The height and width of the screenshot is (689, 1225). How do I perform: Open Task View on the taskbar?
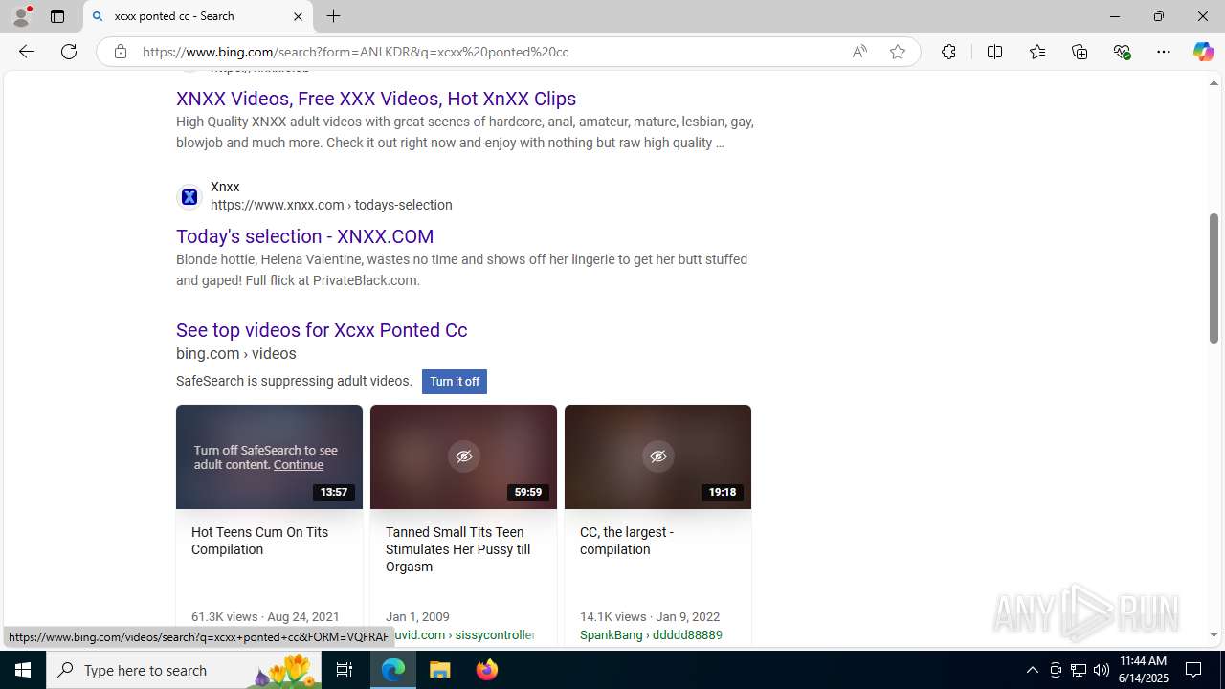(345, 670)
